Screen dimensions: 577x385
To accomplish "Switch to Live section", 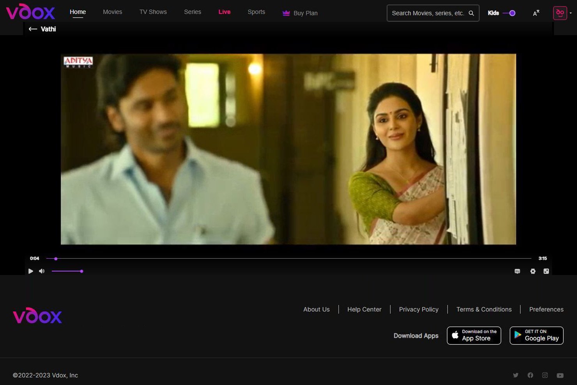I will tap(225, 12).
